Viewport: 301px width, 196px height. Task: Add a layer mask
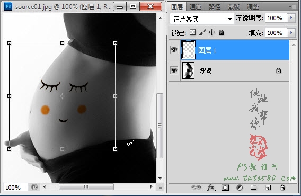pyautogui.click(x=225, y=188)
